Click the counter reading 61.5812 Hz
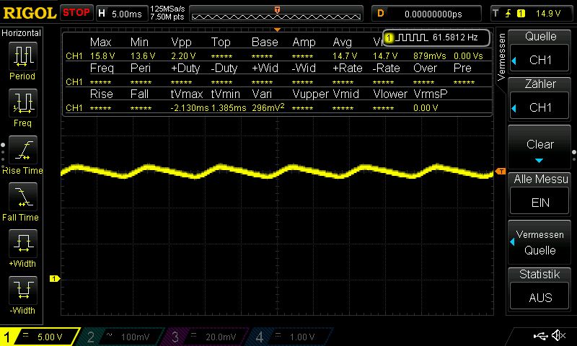The width and height of the screenshot is (577, 346). pyautogui.click(x=455, y=37)
